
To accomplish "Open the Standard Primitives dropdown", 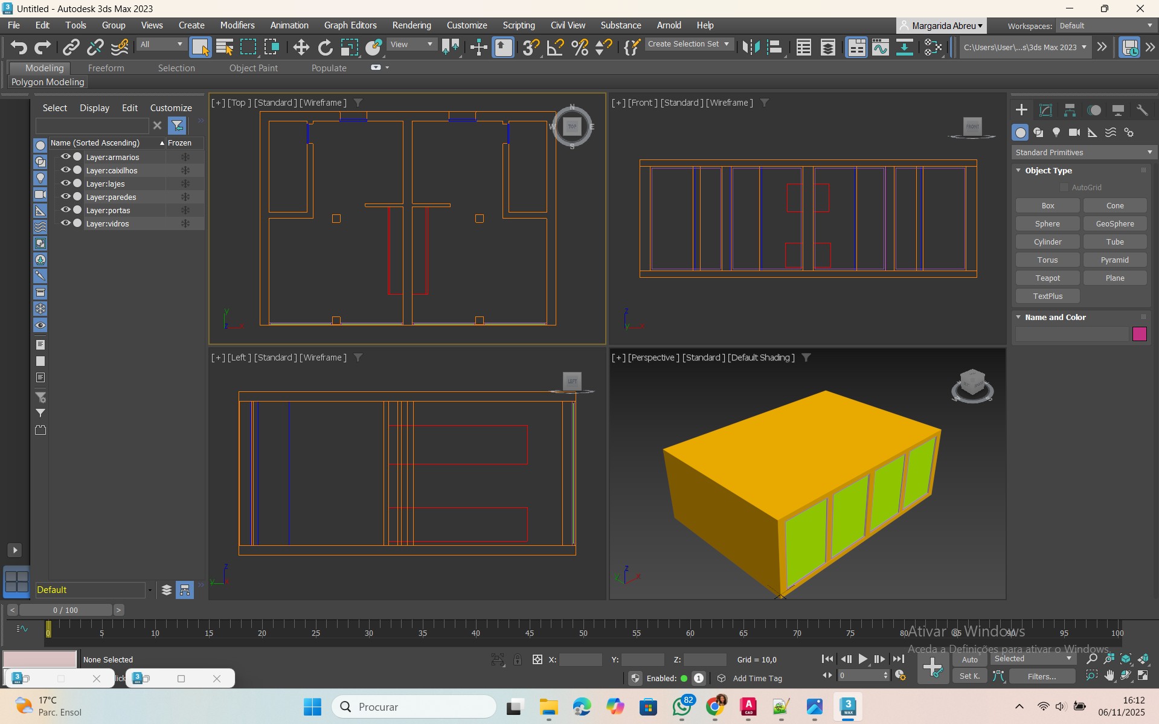I will (1084, 152).
